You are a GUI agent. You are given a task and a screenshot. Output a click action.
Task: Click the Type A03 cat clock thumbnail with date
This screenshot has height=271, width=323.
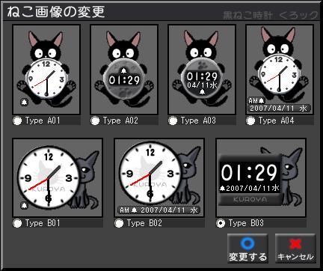tap(202, 70)
